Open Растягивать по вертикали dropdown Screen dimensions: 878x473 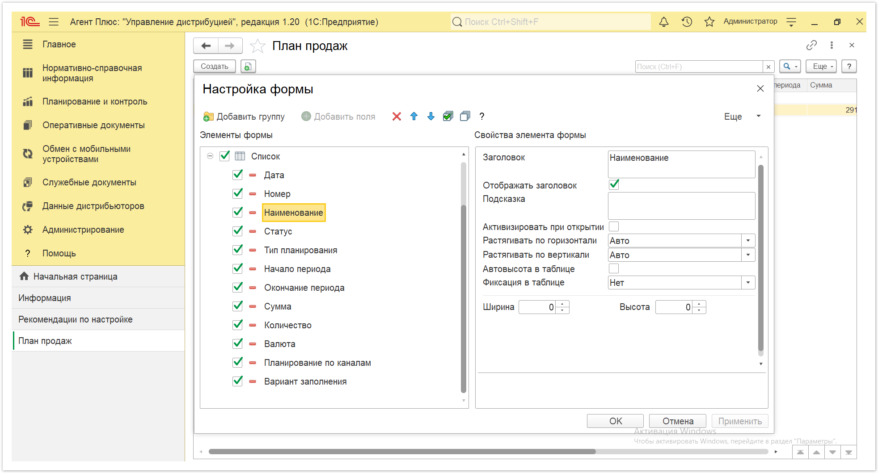point(748,255)
